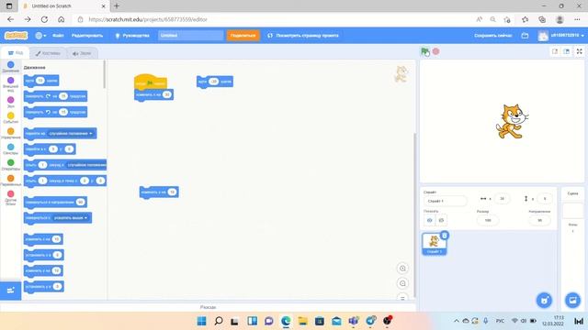Select the Operators (Операторы) block category
The image size is (588, 330).
tap(10, 165)
